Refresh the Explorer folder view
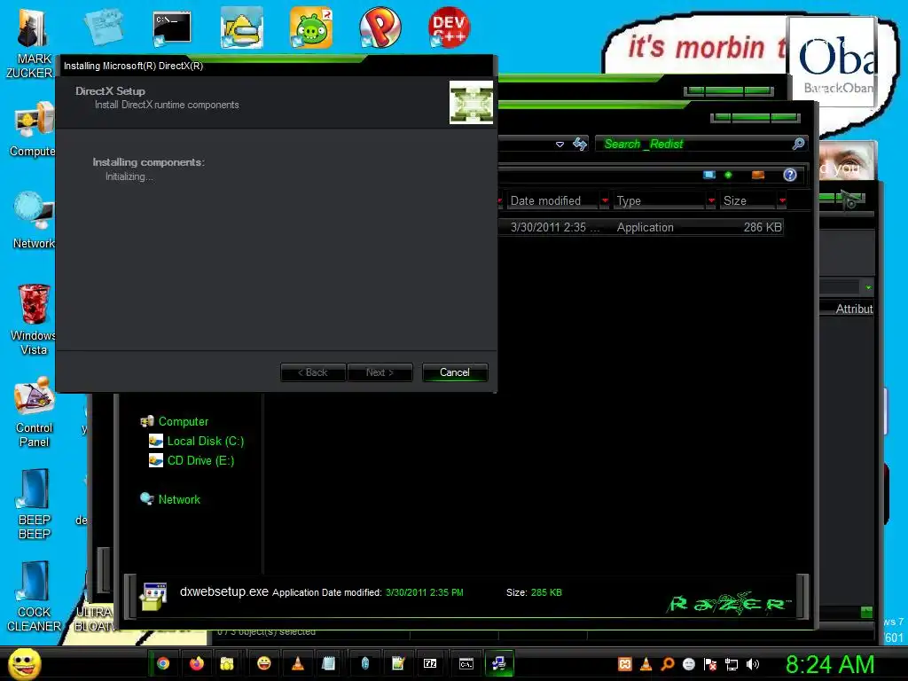908x681 pixels. point(580,144)
